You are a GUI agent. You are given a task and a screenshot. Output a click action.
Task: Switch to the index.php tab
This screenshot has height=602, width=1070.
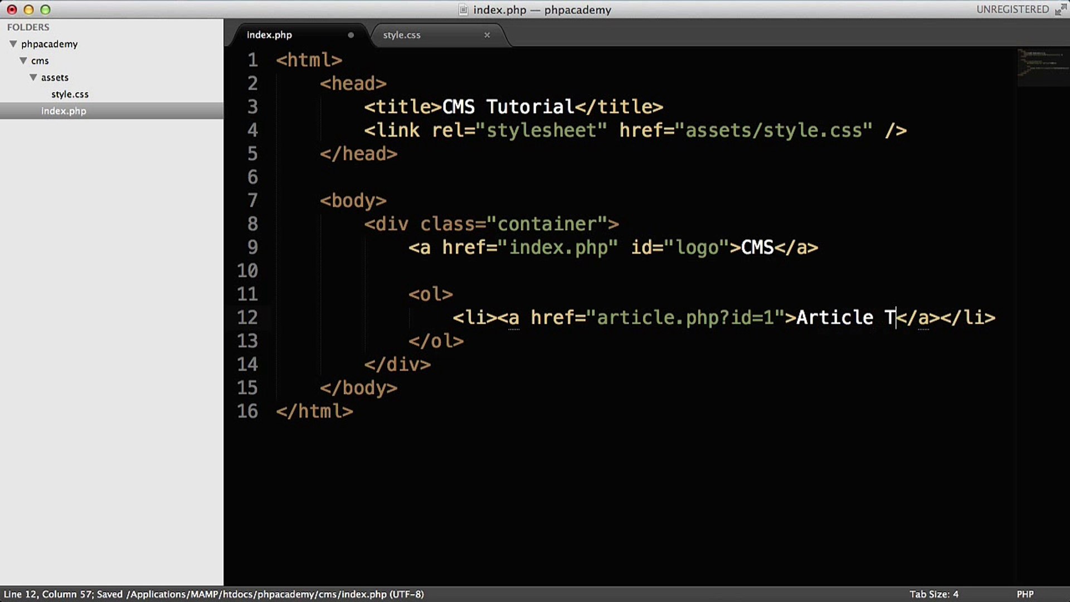[x=269, y=35]
